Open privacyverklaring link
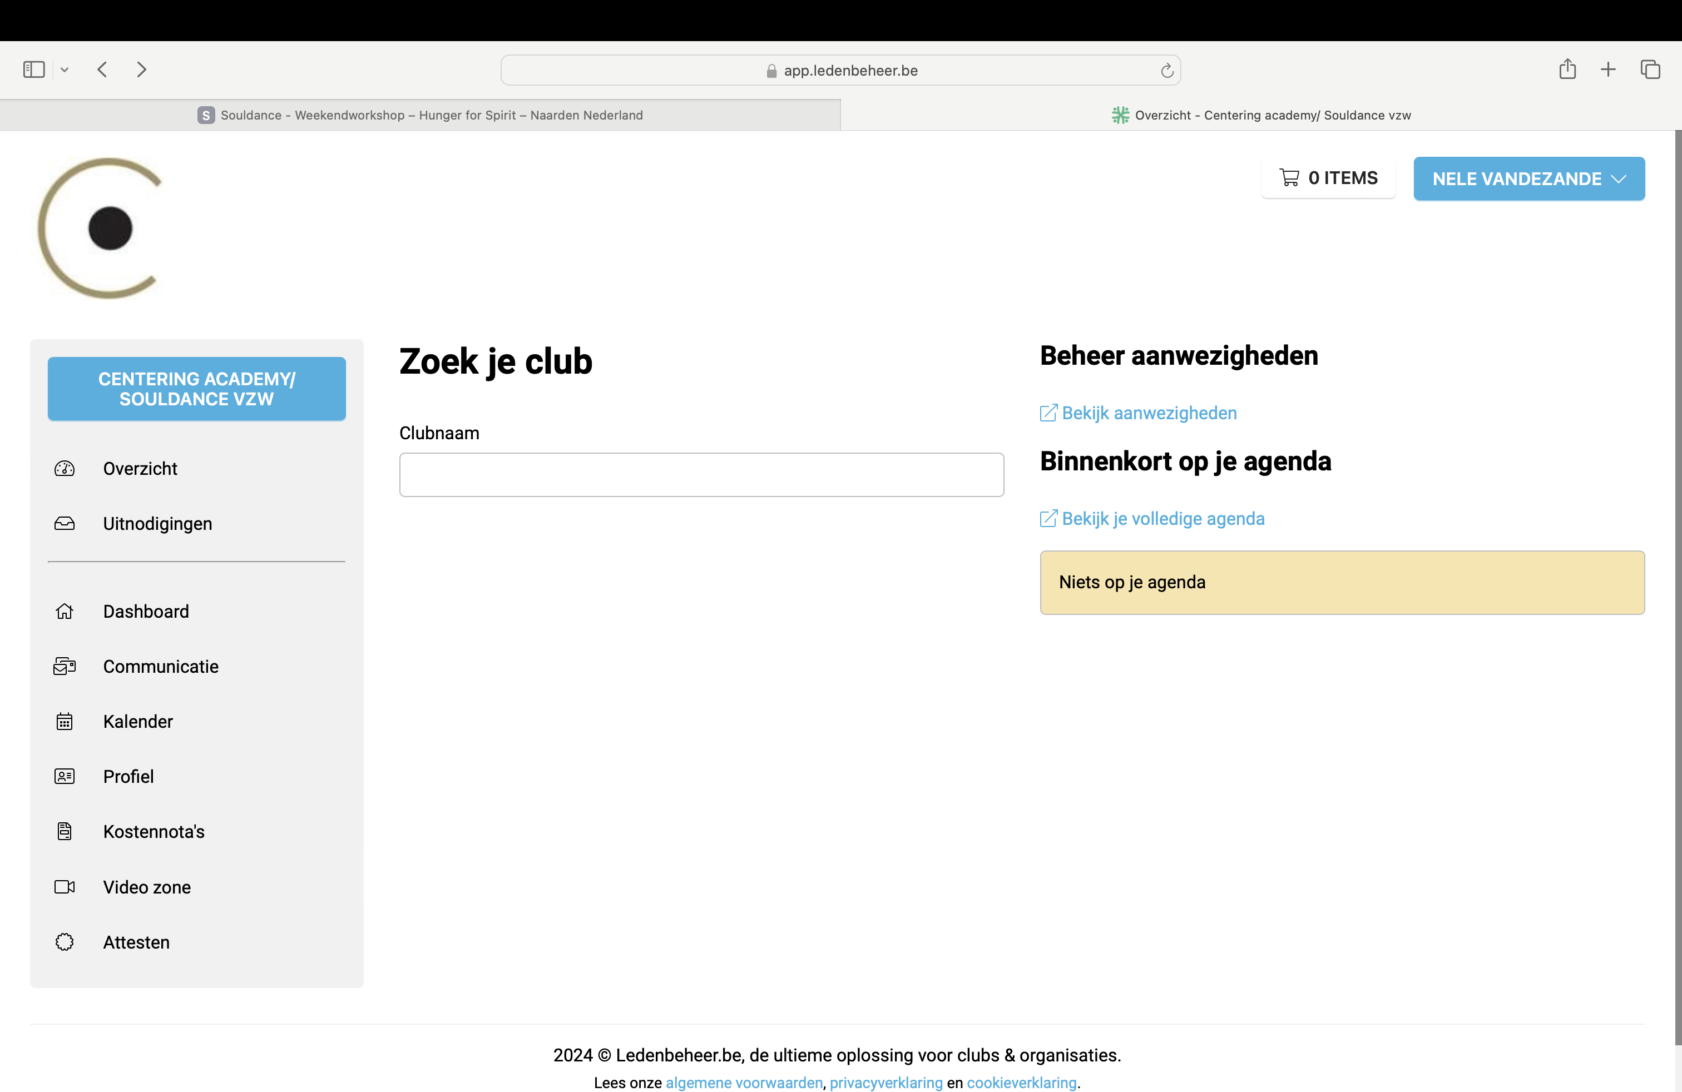This screenshot has height=1092, width=1682. (x=885, y=1082)
